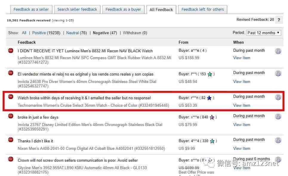This screenshot has height=176, width=288.
Task: Open Feedback left for others tab
Action: coord(203,9)
